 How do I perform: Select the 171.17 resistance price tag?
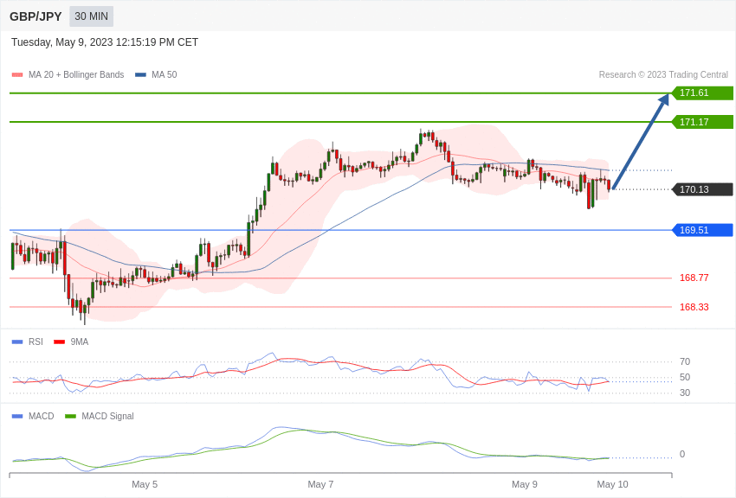point(703,122)
